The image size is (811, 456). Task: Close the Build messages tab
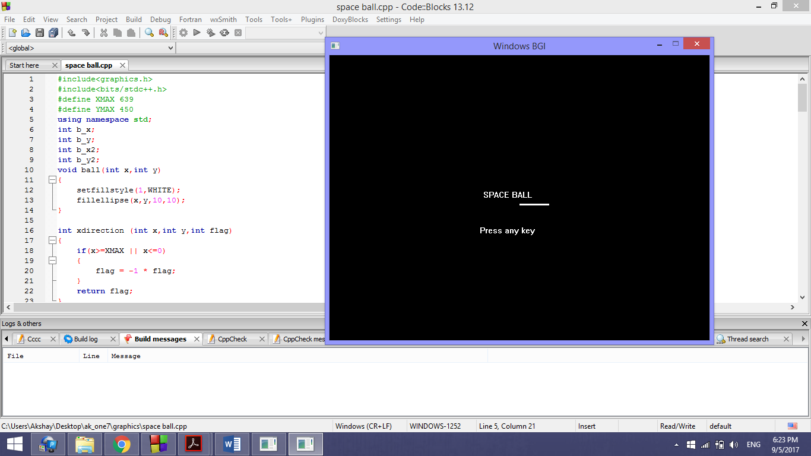click(x=197, y=339)
